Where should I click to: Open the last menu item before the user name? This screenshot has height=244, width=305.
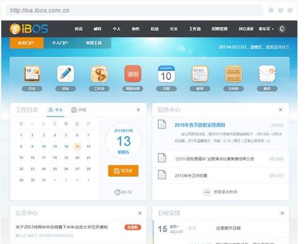point(246,29)
